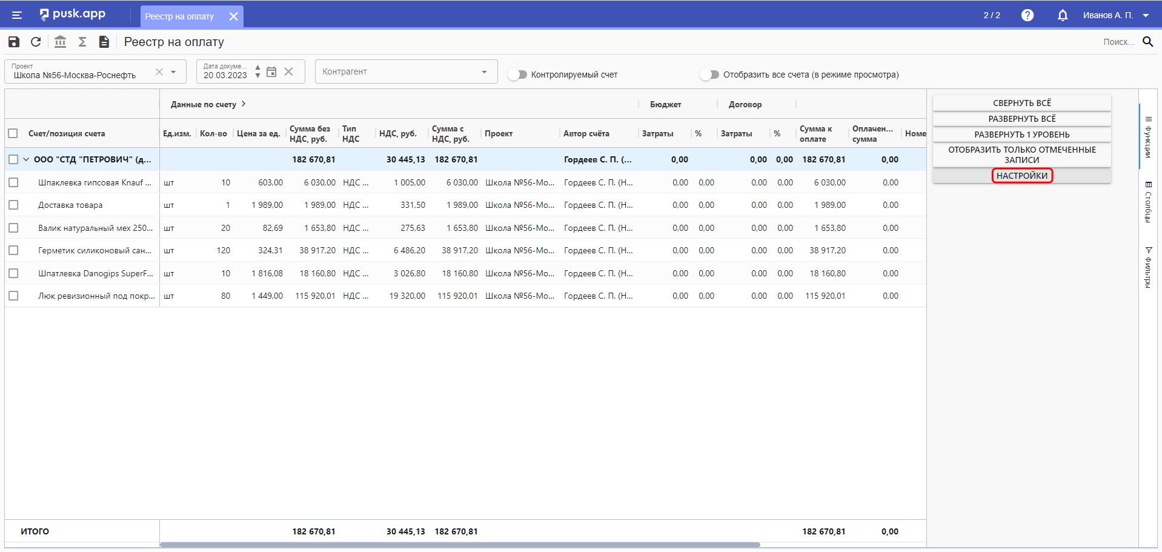Click the bank building icon
The image size is (1162, 552).
[60, 42]
